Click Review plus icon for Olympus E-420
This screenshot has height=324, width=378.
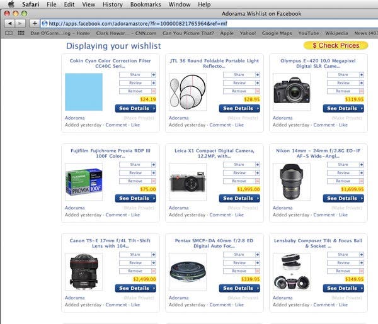point(362,83)
